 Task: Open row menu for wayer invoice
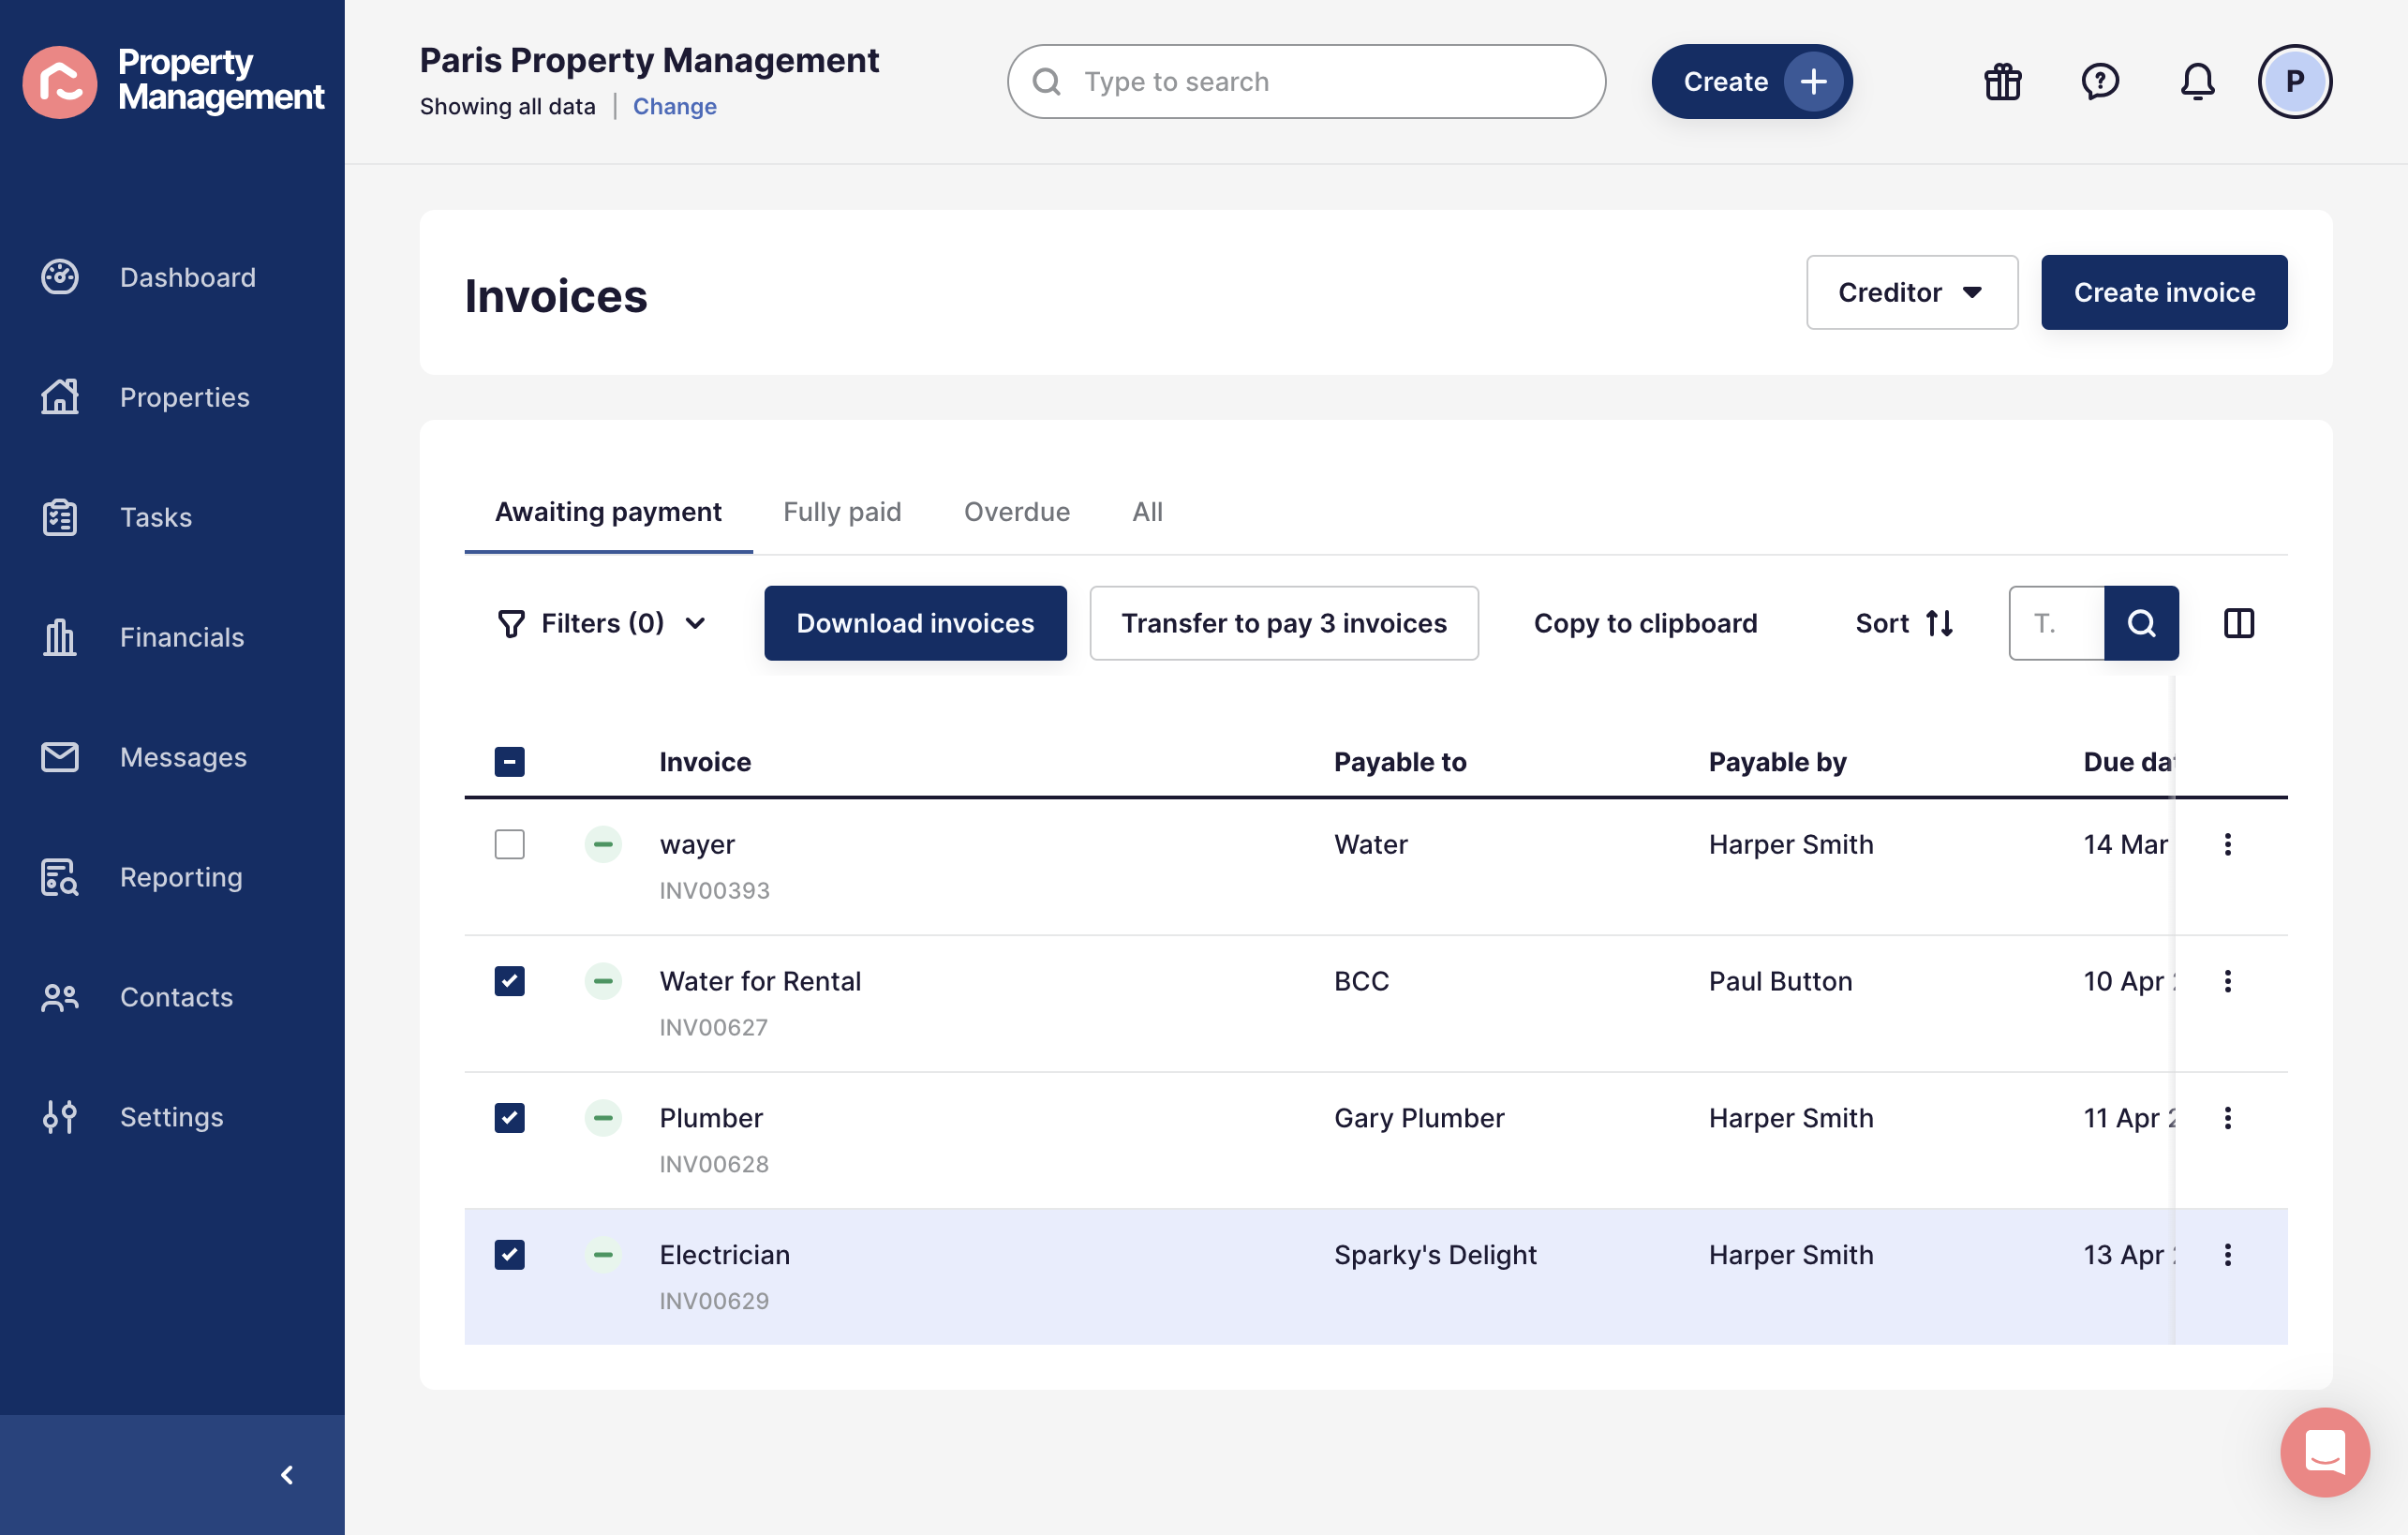[x=2227, y=844]
